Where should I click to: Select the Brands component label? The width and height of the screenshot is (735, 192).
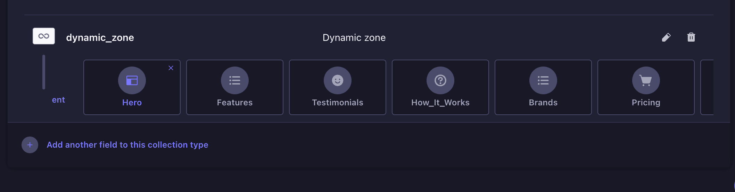pyautogui.click(x=543, y=103)
